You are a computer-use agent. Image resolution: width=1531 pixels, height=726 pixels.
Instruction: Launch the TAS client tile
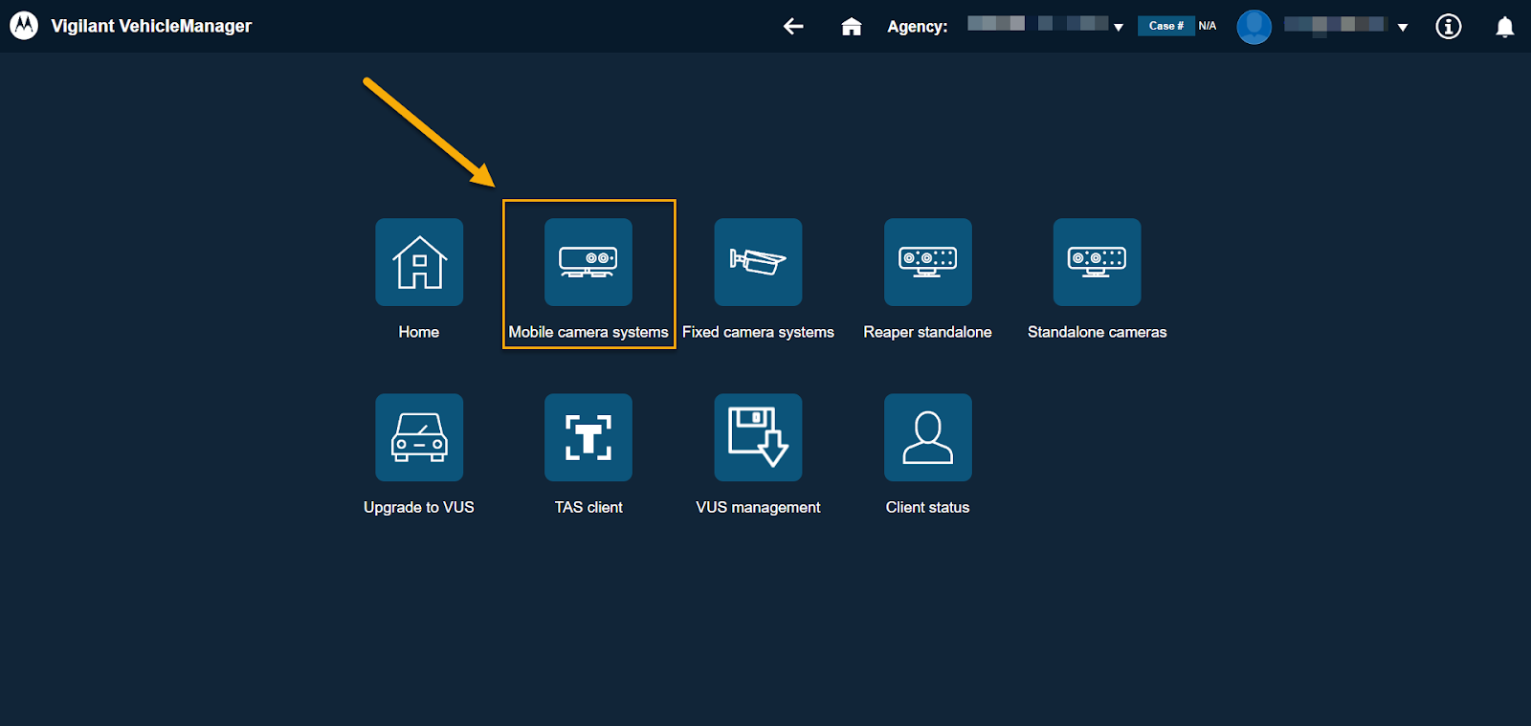tap(588, 437)
